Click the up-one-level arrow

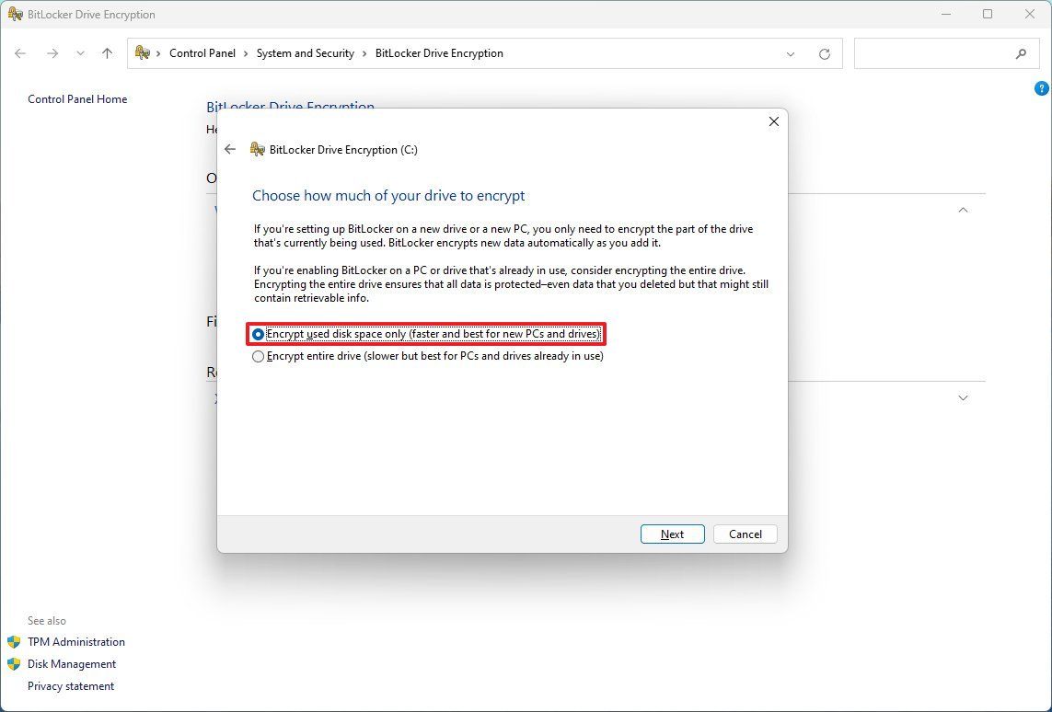106,53
